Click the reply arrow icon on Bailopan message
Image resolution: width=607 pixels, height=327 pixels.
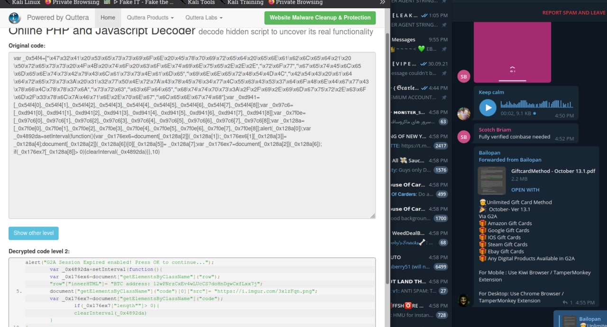565,302
